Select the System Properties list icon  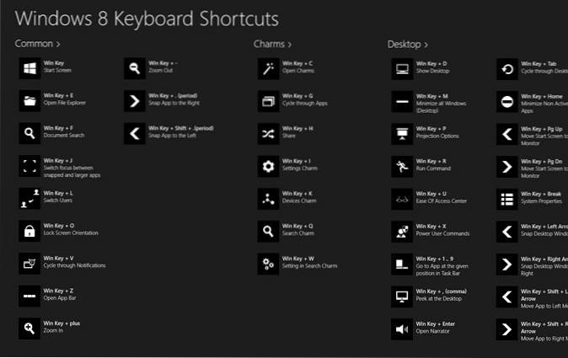pyautogui.click(x=506, y=199)
